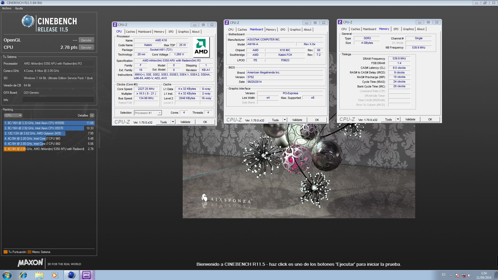Expand Tools dropdown arrow in Mainboard window
This screenshot has width=498, height=280.
(x=285, y=120)
